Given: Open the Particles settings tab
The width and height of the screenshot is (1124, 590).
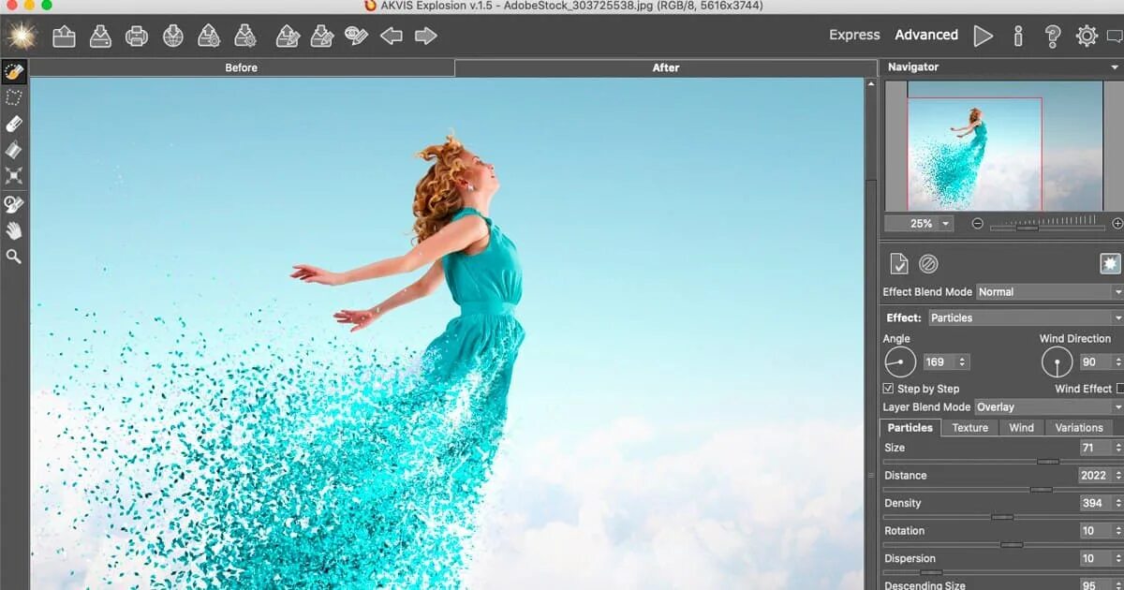Looking at the screenshot, I should coord(910,427).
